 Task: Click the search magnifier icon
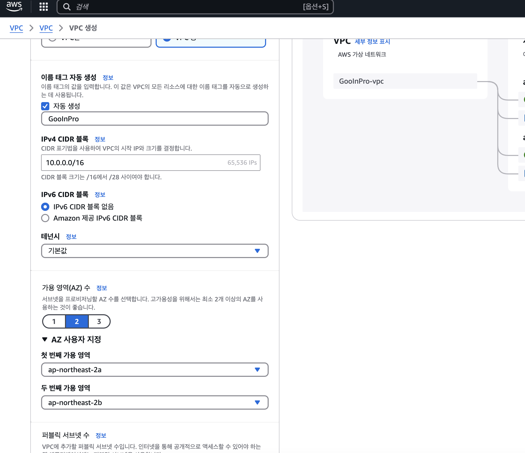pos(67,7)
